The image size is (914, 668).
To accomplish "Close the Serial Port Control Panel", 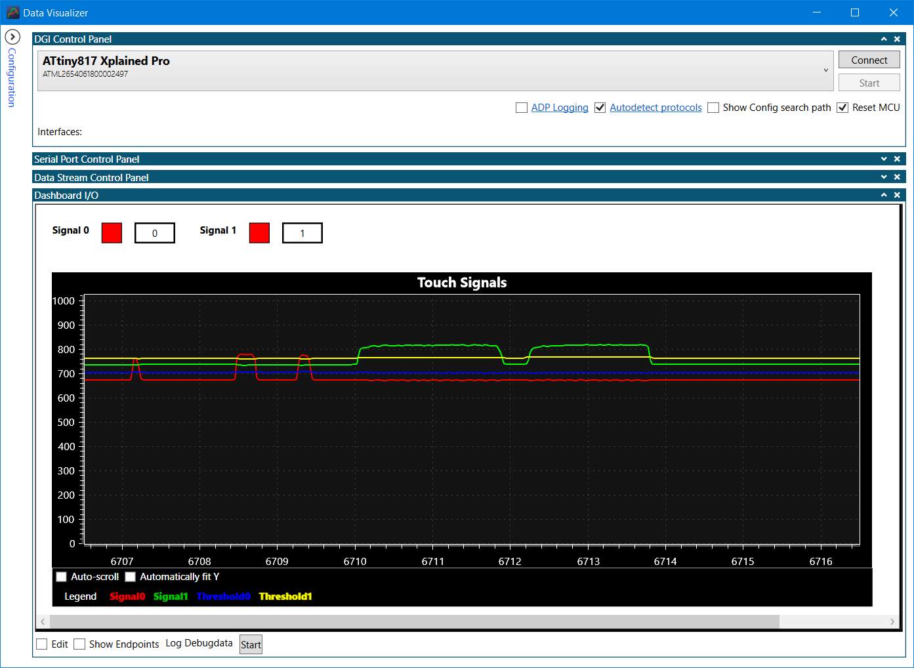I will [x=898, y=159].
